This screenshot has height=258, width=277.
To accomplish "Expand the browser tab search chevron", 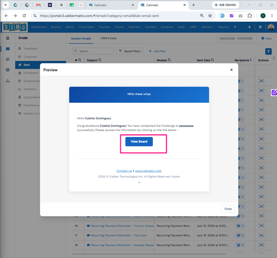I will (6, 5).
